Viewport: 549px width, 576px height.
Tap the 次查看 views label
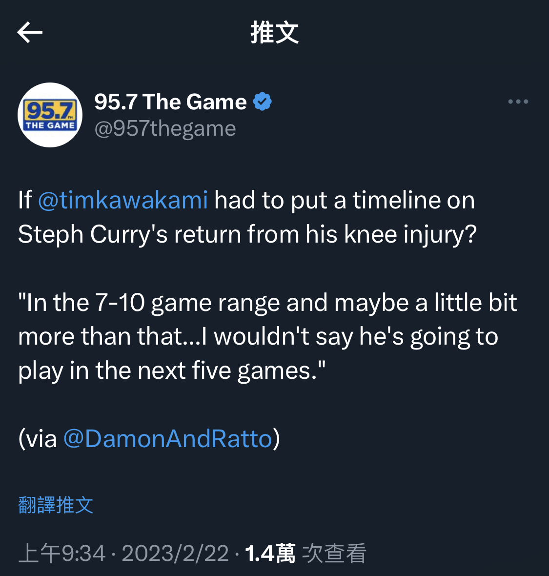coord(334,553)
